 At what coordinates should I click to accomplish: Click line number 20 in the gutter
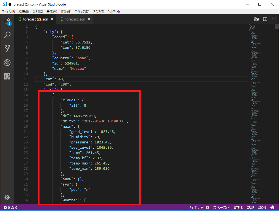pyautogui.click(x=26, y=127)
